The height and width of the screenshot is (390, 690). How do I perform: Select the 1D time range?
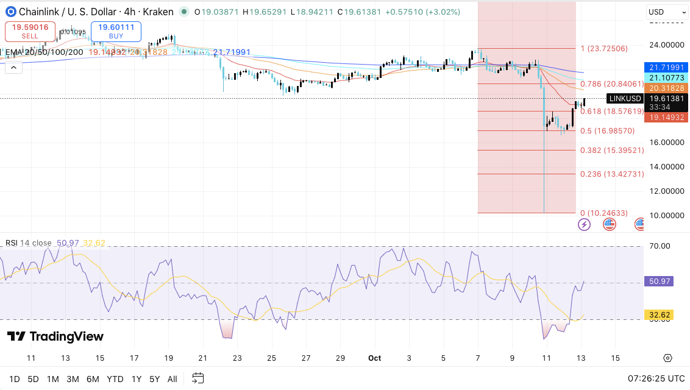(x=15, y=379)
